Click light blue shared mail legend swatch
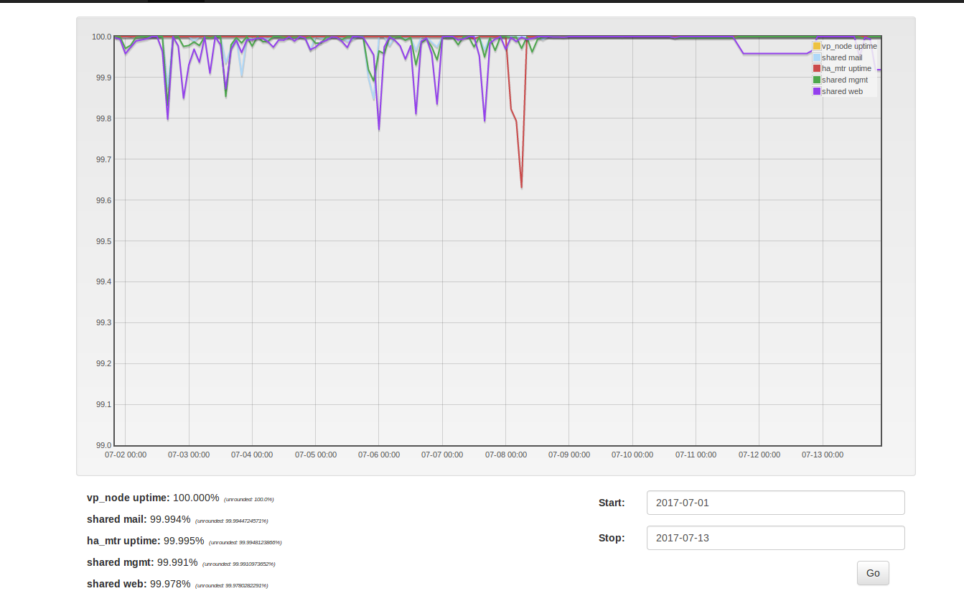The image size is (964, 596). point(817,57)
